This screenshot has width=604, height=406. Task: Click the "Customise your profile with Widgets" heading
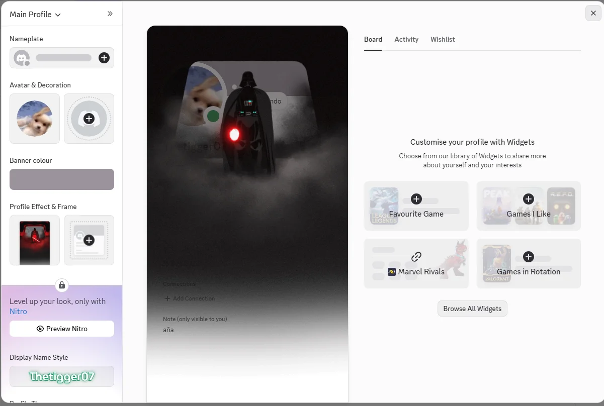click(x=472, y=142)
